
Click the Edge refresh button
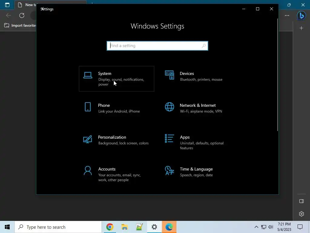(x=22, y=15)
